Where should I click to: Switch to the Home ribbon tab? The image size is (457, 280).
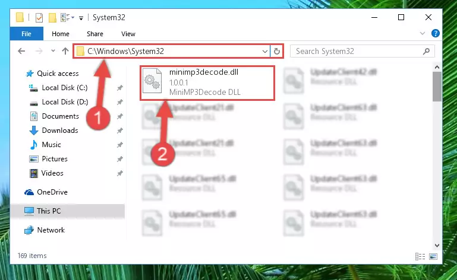tap(61, 34)
